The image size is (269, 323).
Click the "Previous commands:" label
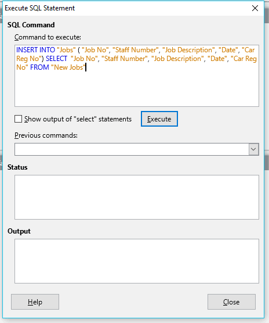(46, 135)
